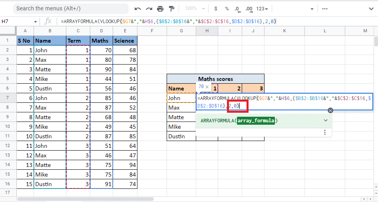This screenshot has width=378, height=202.
Task: Click John name in row 2
Action: [x=50, y=50]
